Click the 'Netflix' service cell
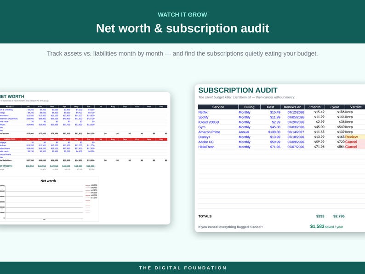 pyautogui.click(x=203, y=112)
